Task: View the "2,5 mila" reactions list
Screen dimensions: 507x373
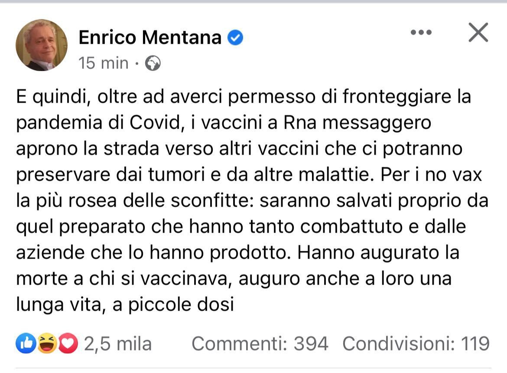Action: tap(118, 344)
